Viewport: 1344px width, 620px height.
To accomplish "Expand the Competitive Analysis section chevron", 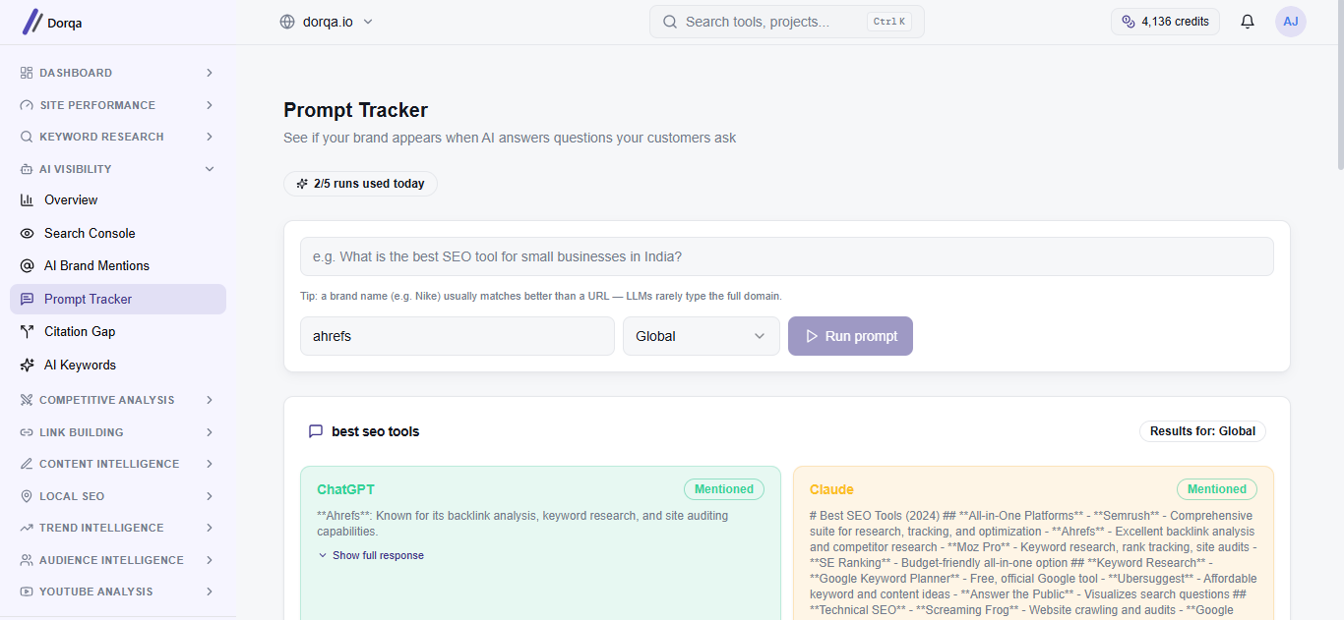I will click(x=210, y=400).
